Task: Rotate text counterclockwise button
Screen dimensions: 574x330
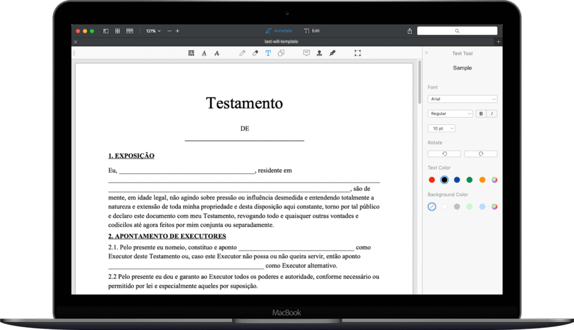Action: tap(444, 154)
